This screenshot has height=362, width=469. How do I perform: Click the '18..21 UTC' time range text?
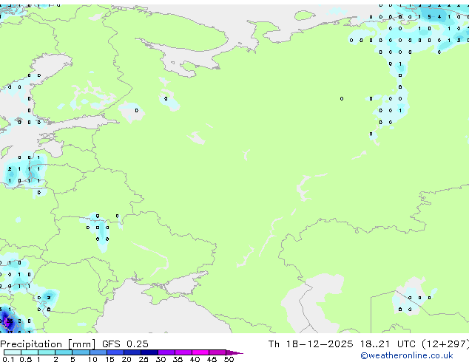click(x=388, y=344)
